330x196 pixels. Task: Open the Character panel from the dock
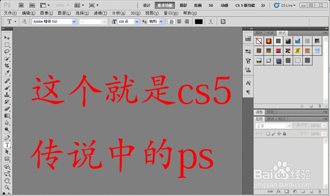point(248,83)
